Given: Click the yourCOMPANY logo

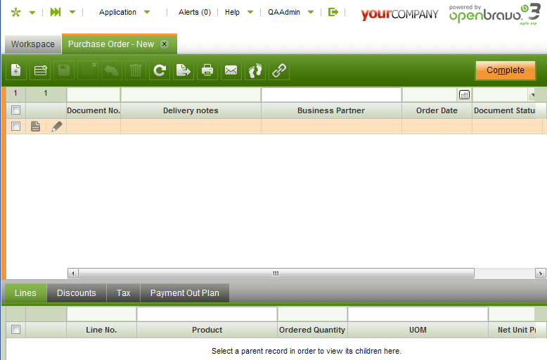Looking at the screenshot, I should [x=399, y=14].
